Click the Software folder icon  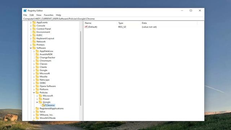coord(34,48)
